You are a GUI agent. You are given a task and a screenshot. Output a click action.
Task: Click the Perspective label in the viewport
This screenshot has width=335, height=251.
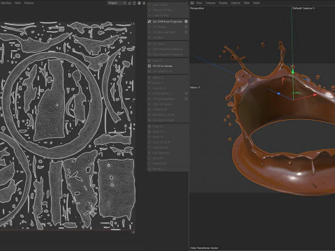pyautogui.click(x=197, y=8)
